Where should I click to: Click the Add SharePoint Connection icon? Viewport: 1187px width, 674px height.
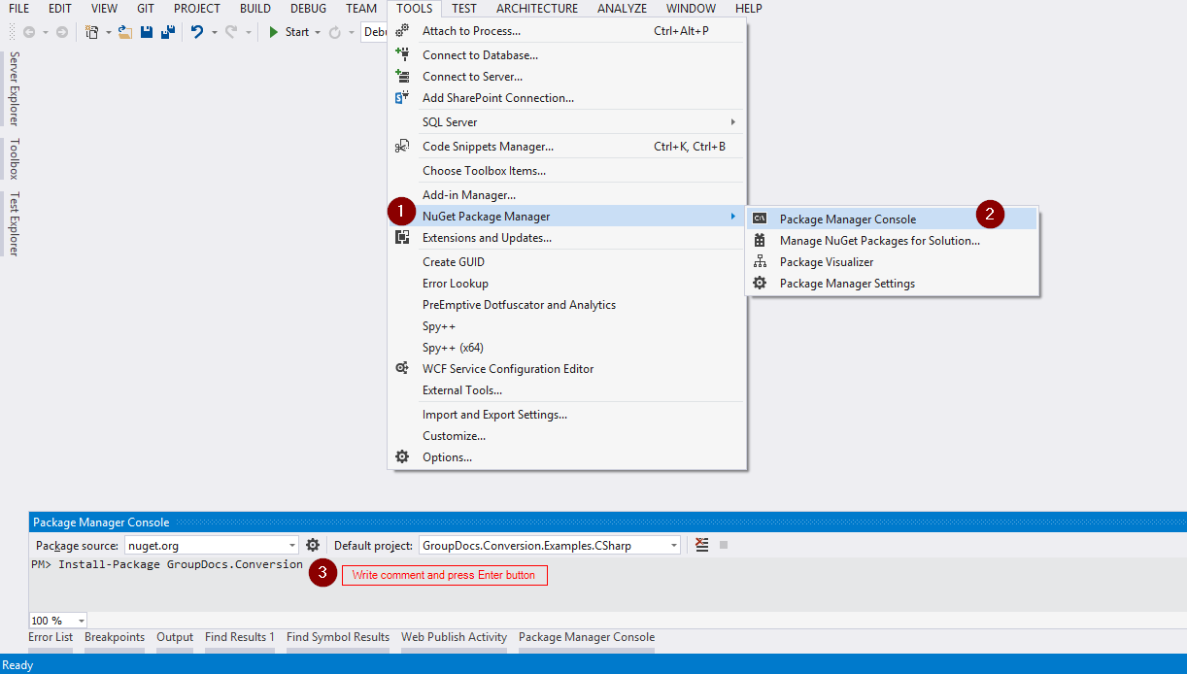coord(402,98)
